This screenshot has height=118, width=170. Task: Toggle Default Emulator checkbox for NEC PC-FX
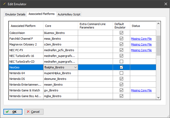[121, 50]
